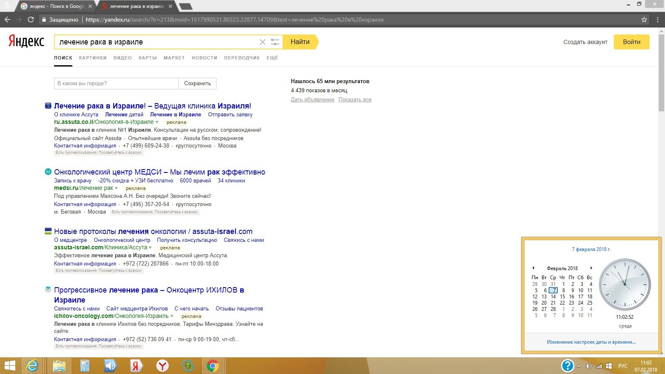
Task: Click Chrome icon in taskbar
Action: pos(213,366)
